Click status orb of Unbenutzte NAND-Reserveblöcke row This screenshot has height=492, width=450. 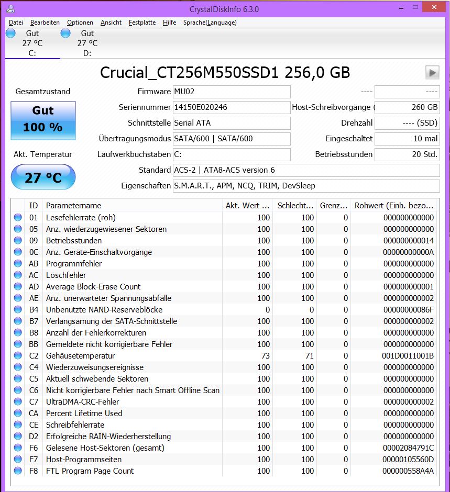tap(18, 309)
